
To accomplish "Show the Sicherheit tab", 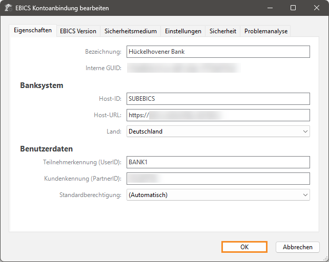I will 222,31.
